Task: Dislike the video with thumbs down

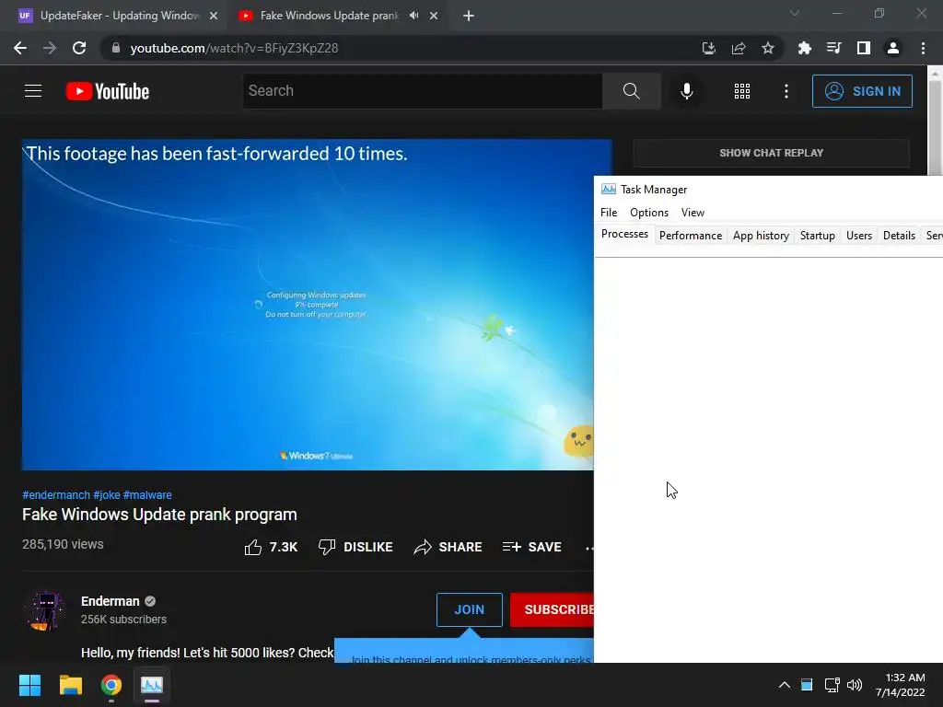Action: point(355,547)
